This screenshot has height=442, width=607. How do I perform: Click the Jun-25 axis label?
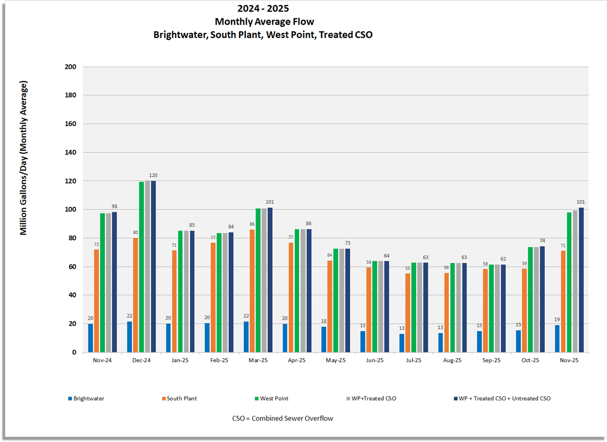tap(374, 360)
